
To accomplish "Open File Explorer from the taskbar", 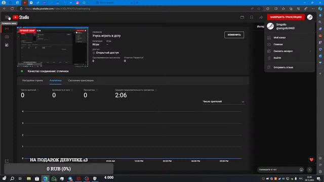I will (29, 178).
